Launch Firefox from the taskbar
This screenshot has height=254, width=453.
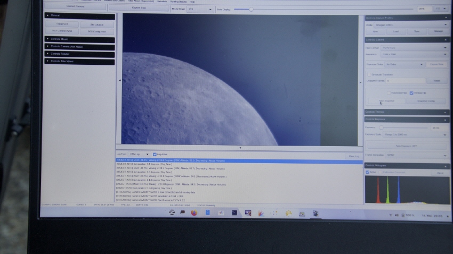tap(194, 213)
